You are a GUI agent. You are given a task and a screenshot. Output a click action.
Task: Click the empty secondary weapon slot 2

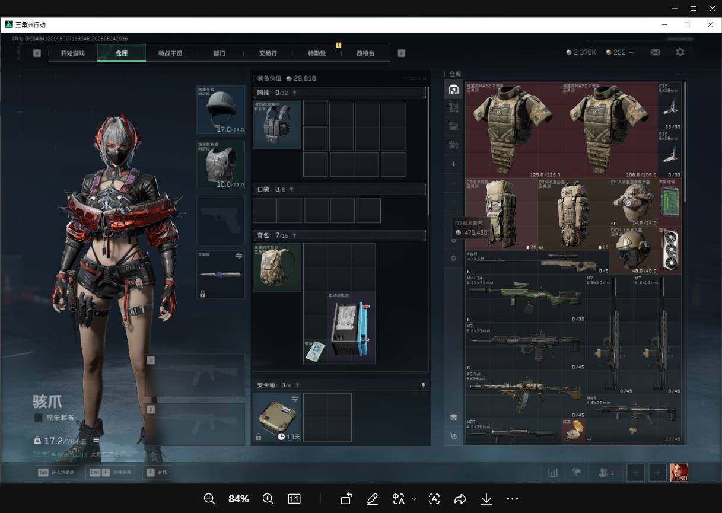coord(195,424)
